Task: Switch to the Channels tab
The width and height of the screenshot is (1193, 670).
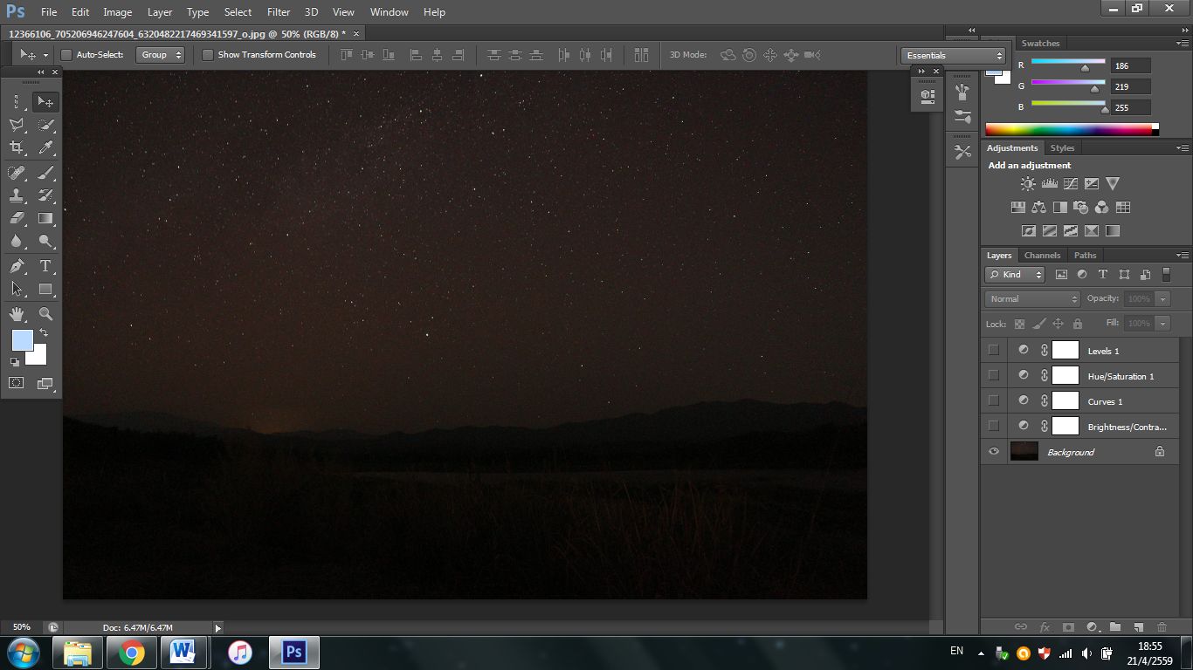Action: pos(1042,256)
